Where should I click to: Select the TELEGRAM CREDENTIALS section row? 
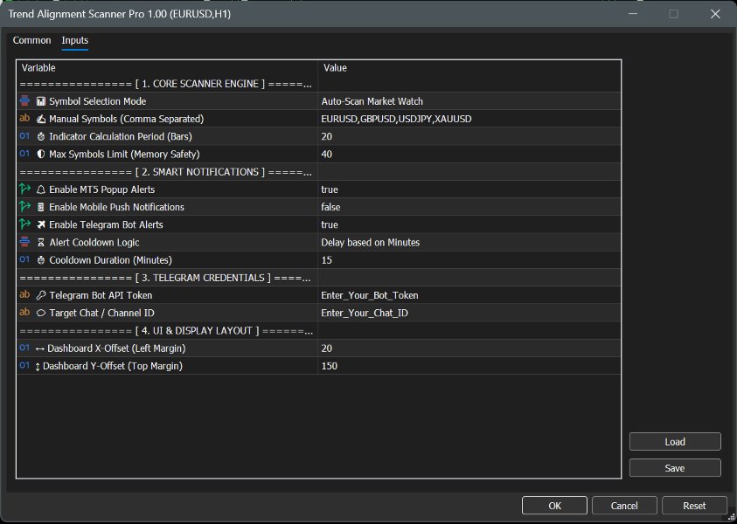point(319,278)
